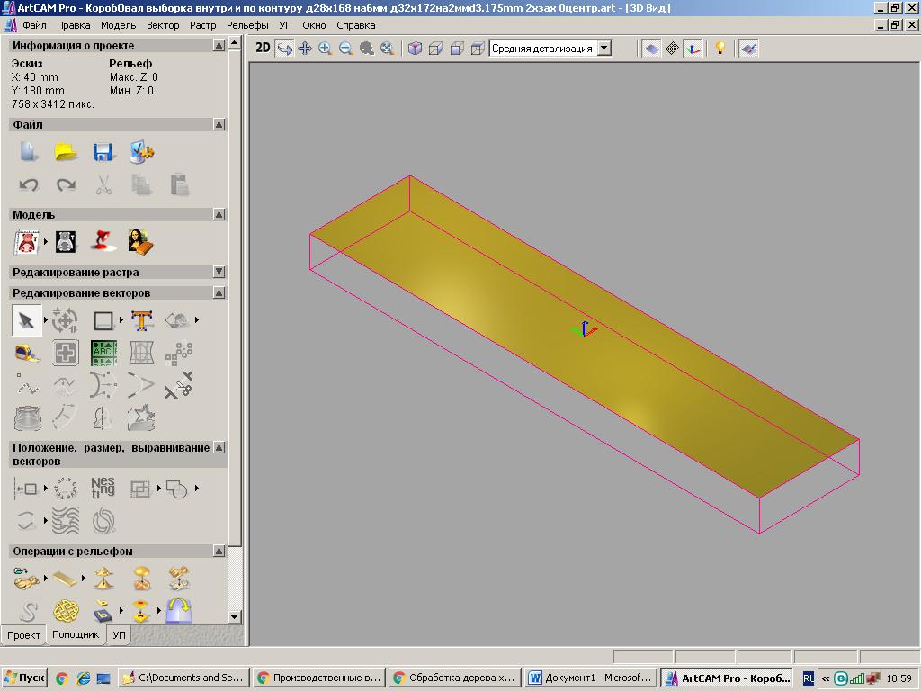Click the measuring tape tool icon
Screen dimensions: 921x691
click(x=28, y=353)
